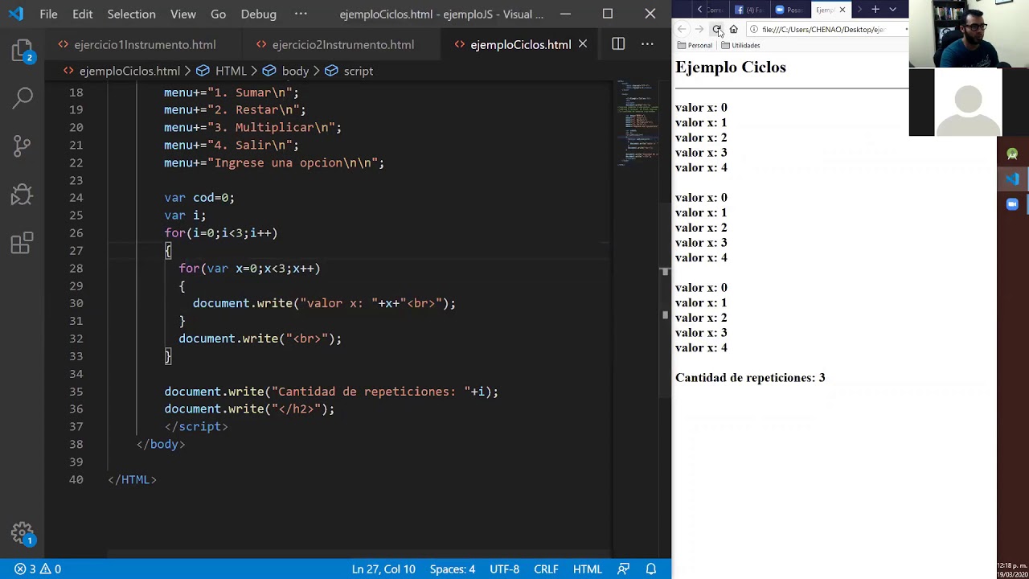Change file encoding via UTF-8
The width and height of the screenshot is (1029, 579).
[x=504, y=569]
